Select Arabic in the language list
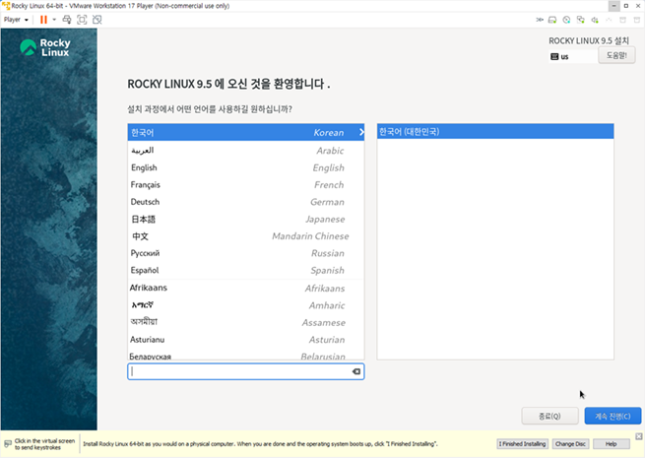Viewport: 645px width, 458px height. (x=246, y=150)
